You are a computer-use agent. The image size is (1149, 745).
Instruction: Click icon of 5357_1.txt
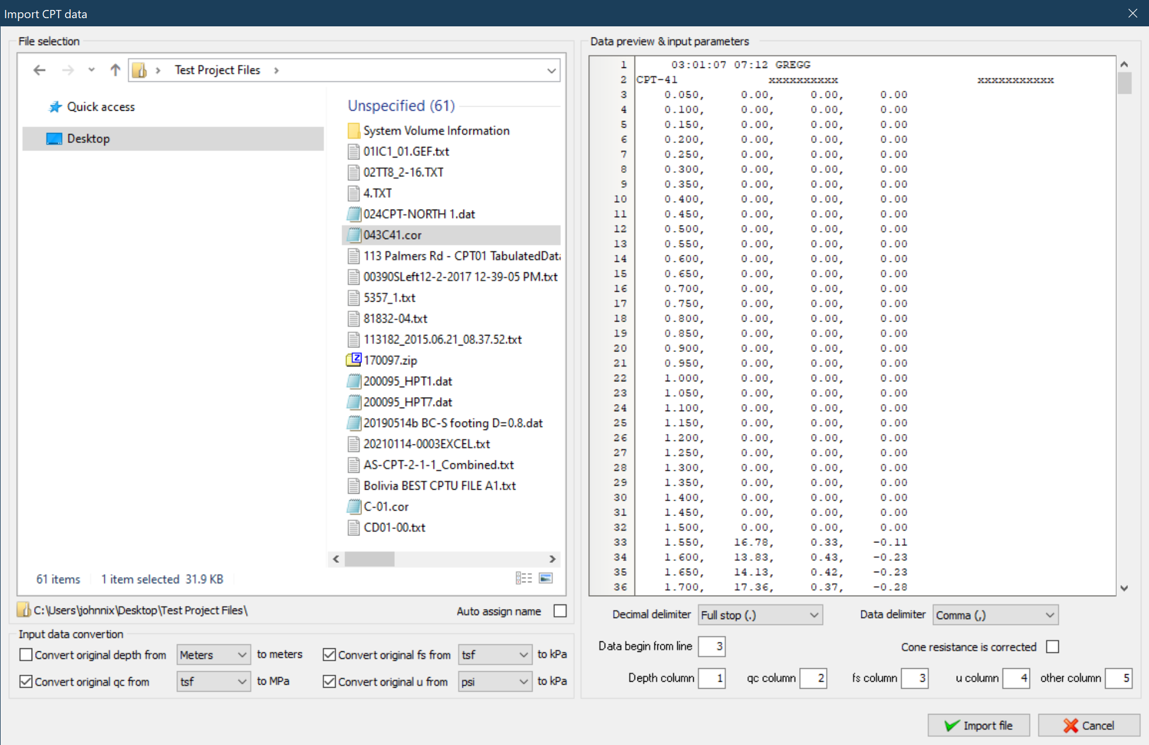click(353, 298)
